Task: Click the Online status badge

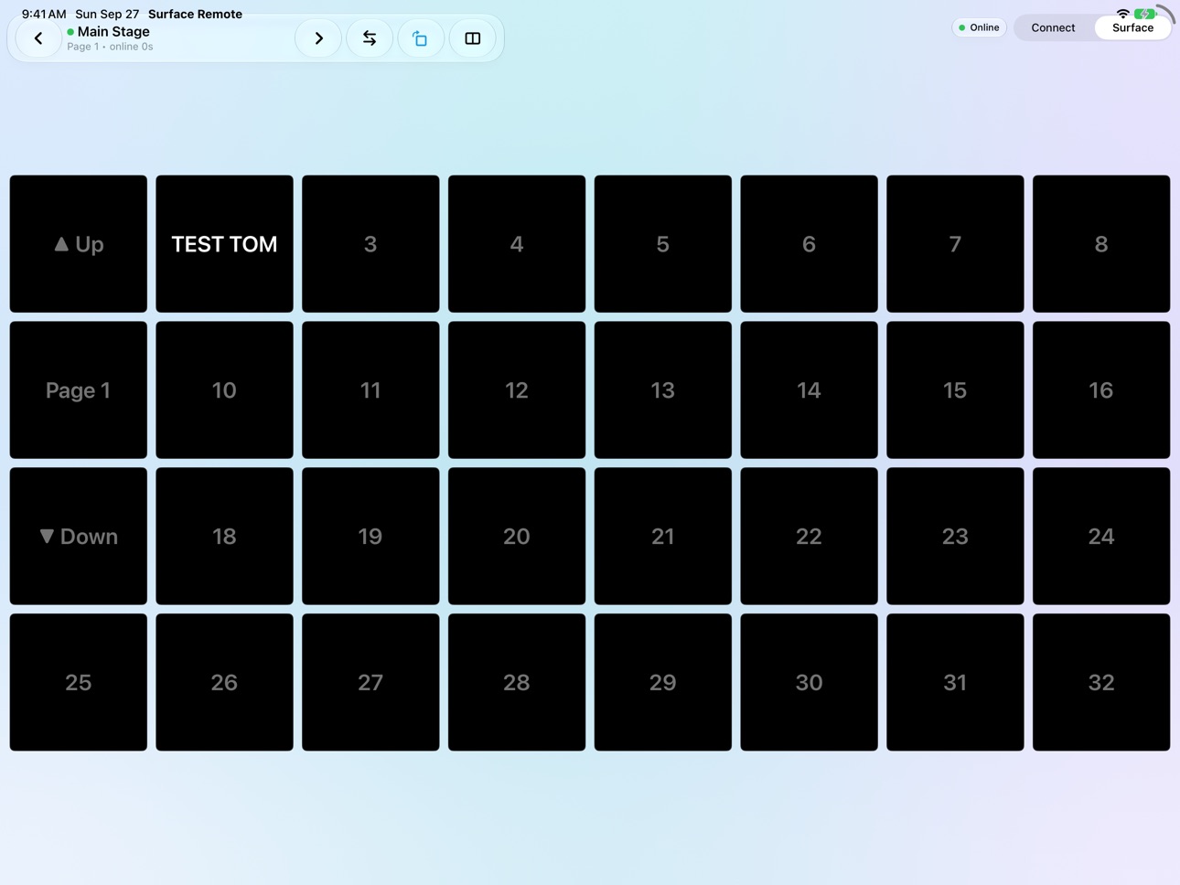Action: pyautogui.click(x=979, y=27)
